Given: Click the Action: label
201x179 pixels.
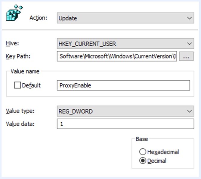Looking at the screenshot, I should click(x=38, y=18).
